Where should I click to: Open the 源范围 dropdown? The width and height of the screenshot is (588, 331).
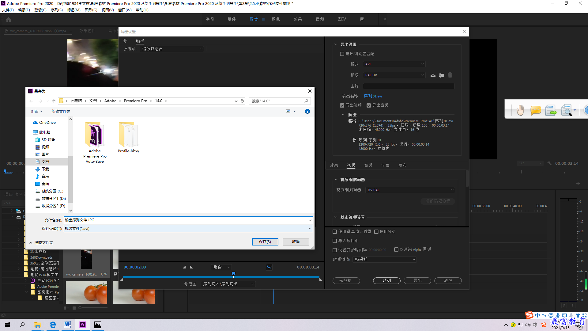point(228,284)
